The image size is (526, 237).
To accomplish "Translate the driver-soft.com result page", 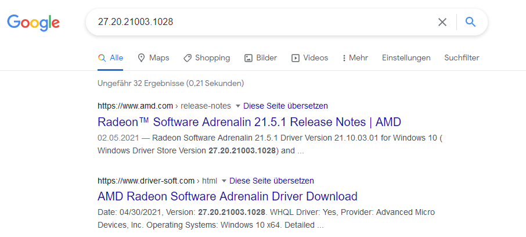I will [271, 181].
